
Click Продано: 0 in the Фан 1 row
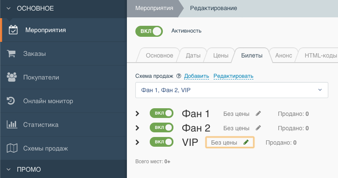click(293, 114)
